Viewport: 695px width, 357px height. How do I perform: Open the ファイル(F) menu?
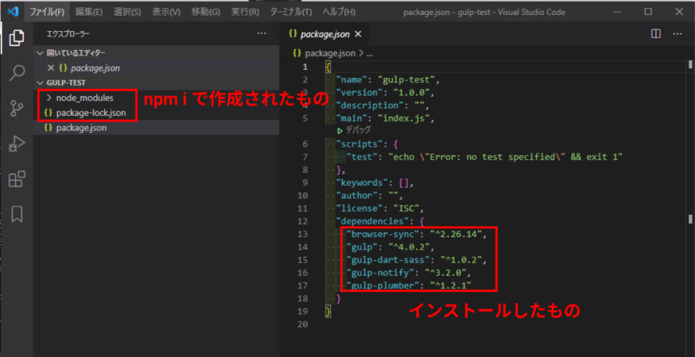(x=47, y=12)
